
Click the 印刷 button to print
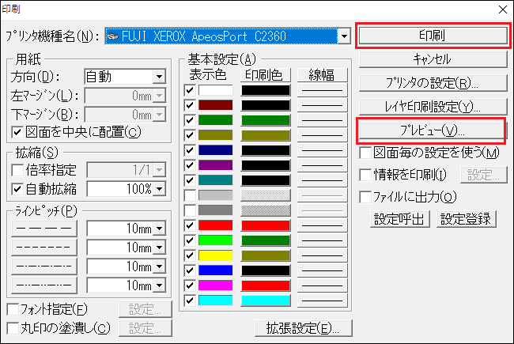click(x=433, y=36)
